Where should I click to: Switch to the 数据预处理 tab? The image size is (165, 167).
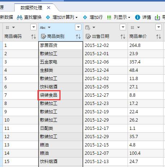(x=31, y=8)
